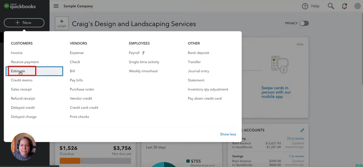The height and width of the screenshot is (167, 363).
Task: Create a Purchase order
Action: pos(82,89)
